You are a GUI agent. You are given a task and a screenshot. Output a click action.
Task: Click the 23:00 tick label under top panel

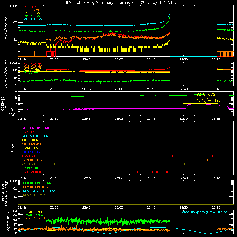click(119, 60)
